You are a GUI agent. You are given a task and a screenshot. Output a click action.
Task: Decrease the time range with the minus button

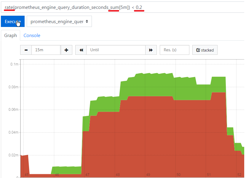tap(26, 50)
